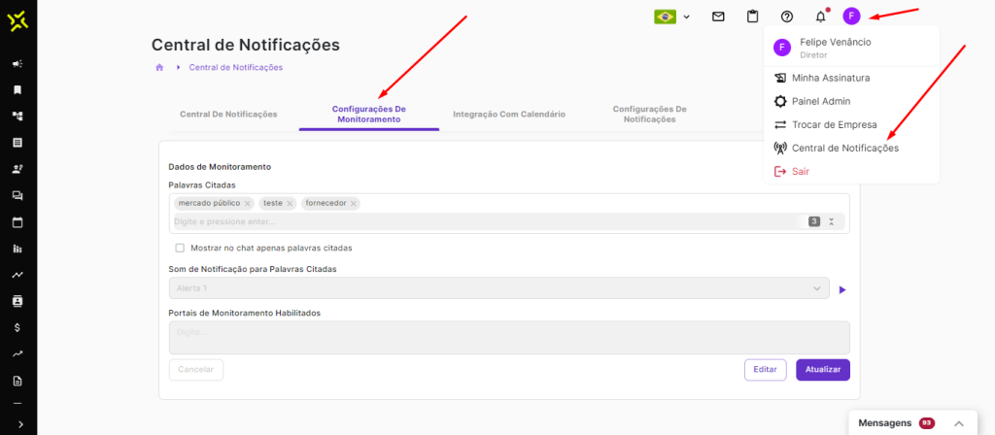The width and height of the screenshot is (995, 435).
Task: Click the purple F user avatar
Action: 852,17
